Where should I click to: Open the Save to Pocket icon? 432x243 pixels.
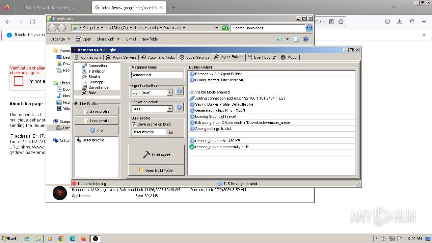[387, 22]
